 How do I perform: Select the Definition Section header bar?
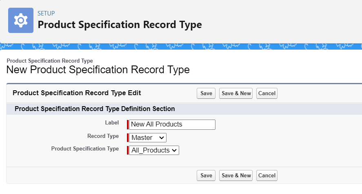[x=184, y=109]
